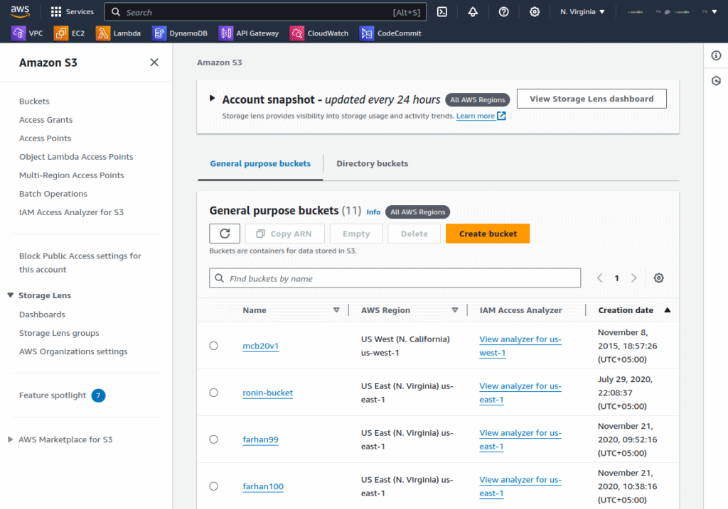
Task: Open the farhan100 bucket link
Action: (x=263, y=486)
